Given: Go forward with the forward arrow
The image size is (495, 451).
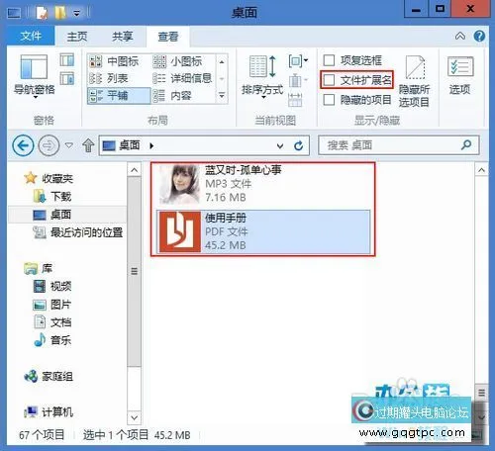Looking at the screenshot, I should [x=49, y=145].
